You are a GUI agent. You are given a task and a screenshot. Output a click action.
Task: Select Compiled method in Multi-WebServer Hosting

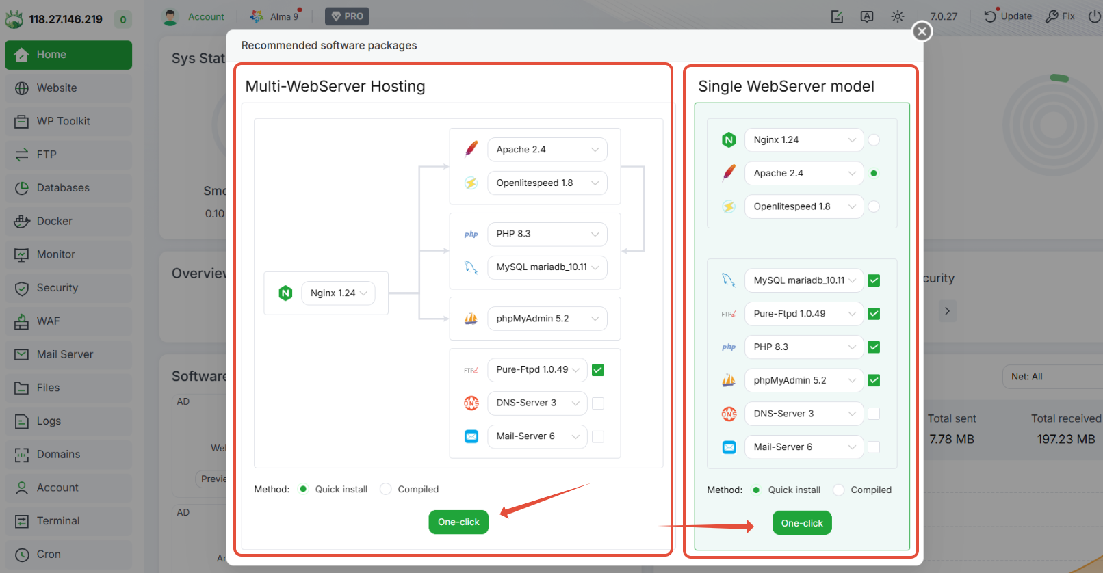[x=386, y=489]
